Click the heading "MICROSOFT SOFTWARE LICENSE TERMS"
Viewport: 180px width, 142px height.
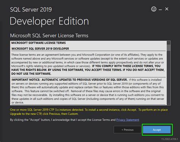[38, 43]
